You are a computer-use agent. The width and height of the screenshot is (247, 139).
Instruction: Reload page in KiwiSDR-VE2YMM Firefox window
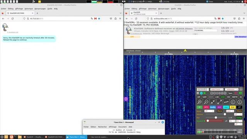coord(12,19)
